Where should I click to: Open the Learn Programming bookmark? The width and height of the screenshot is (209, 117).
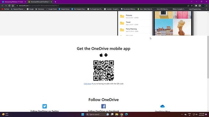(195, 9)
